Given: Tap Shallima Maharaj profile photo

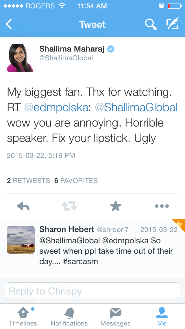Looking at the screenshot, I should pos(20,58).
